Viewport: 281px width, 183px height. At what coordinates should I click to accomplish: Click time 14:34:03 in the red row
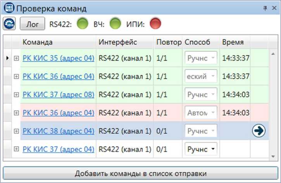tap(236, 113)
